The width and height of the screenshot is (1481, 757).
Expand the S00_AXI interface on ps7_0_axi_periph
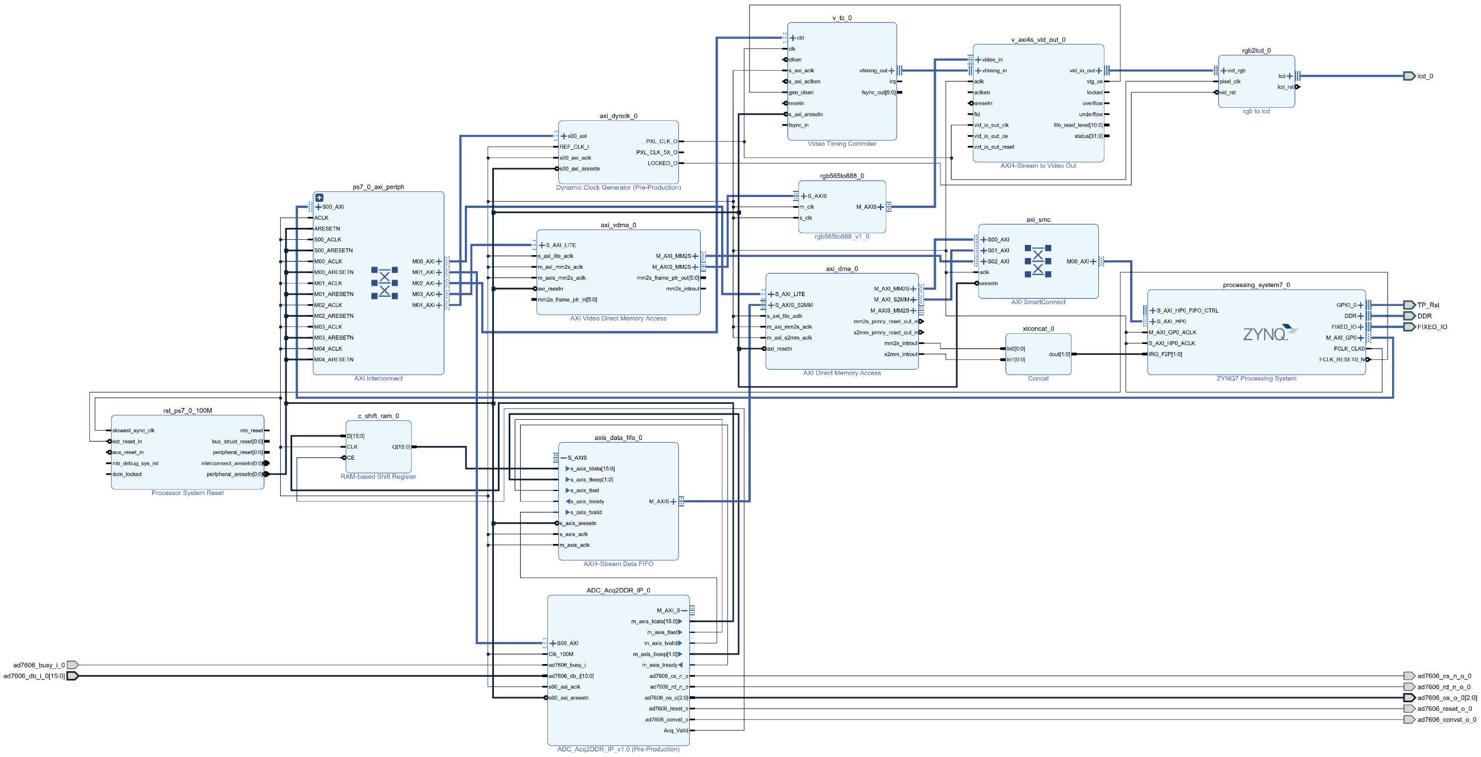318,207
